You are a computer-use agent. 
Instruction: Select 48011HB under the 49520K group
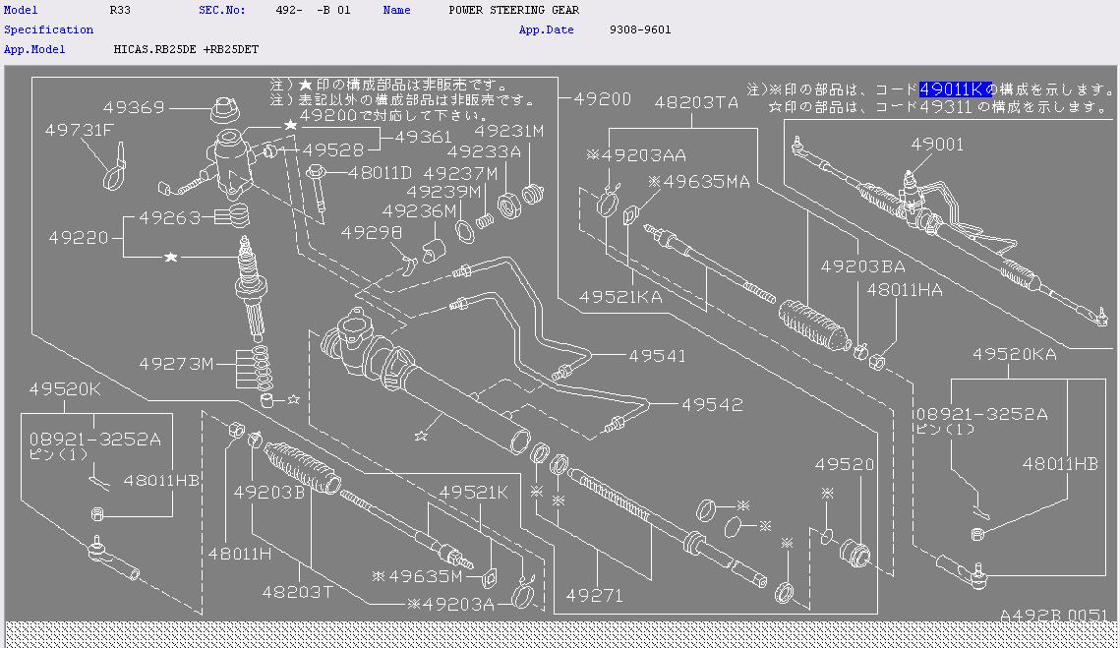(161, 481)
